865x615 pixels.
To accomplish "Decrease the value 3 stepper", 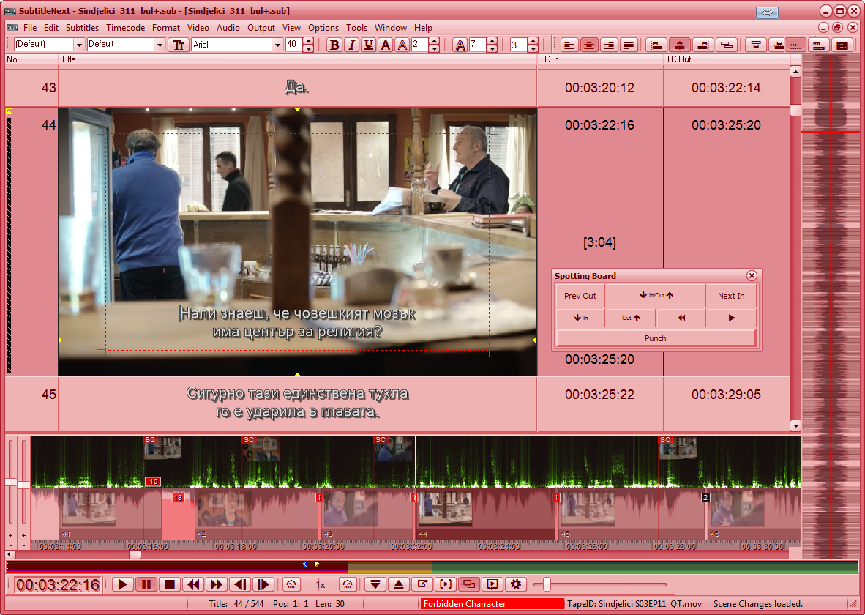I will point(533,48).
